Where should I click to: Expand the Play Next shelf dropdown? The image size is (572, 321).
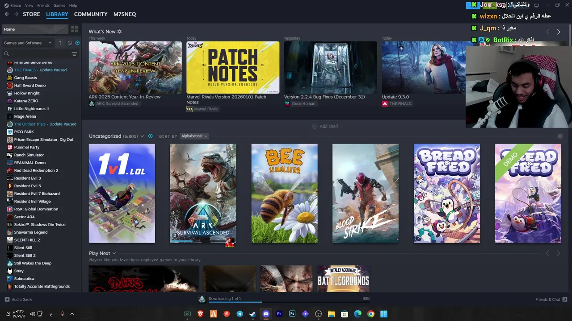click(x=114, y=253)
